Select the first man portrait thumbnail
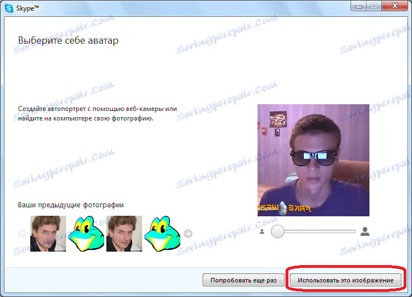The image size is (412, 297). 48,234
